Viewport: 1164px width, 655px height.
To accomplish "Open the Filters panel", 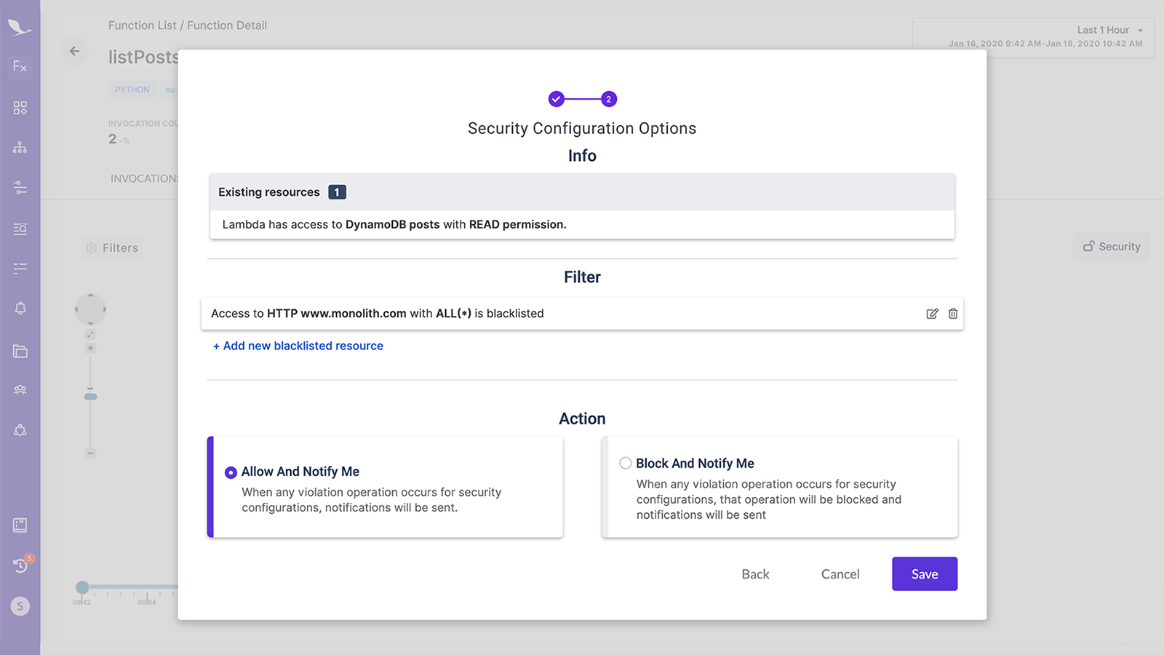I will click(112, 248).
